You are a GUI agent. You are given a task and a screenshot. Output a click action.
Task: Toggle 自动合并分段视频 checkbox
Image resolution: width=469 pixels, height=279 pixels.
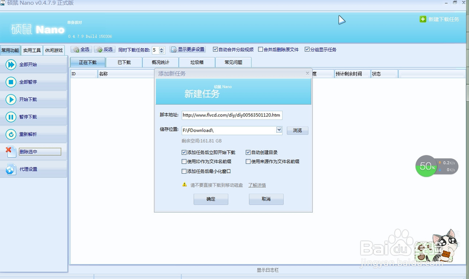215,50
